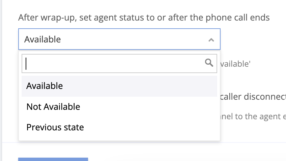Keep the agent status as Available

tap(45, 86)
